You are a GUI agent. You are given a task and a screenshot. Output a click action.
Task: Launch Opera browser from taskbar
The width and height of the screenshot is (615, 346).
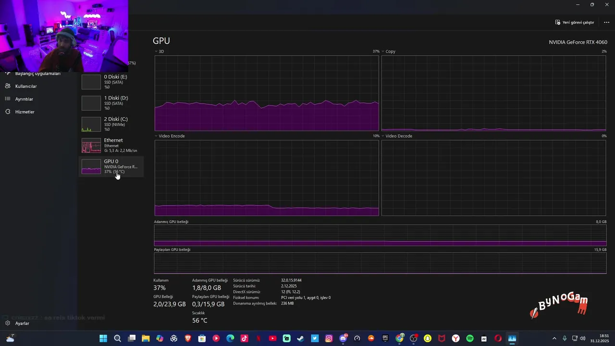498,338
